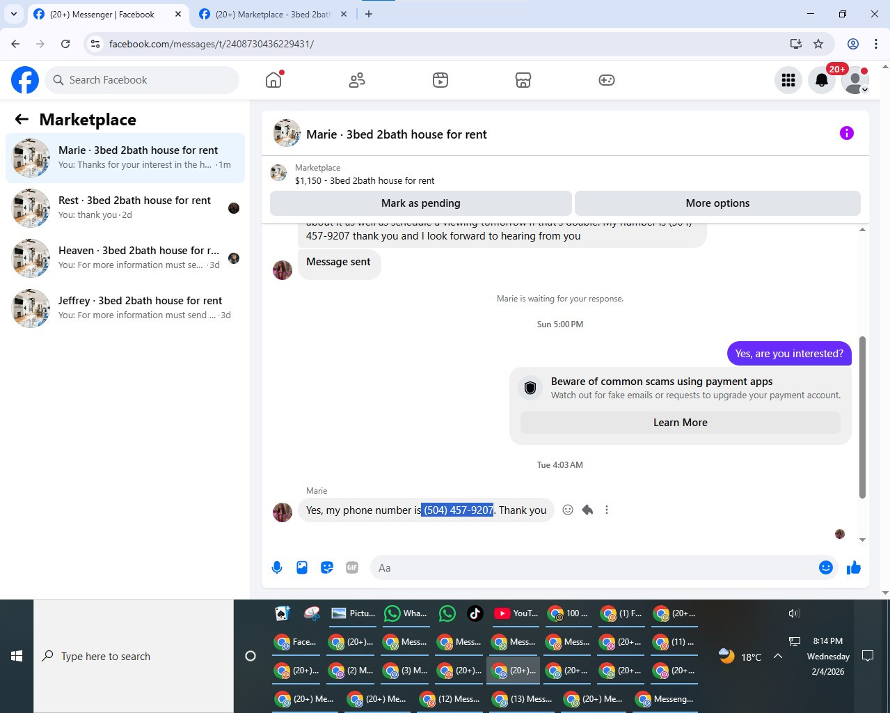
Task: Open Heaven's 3bed 2bath house conversation
Action: click(125, 258)
